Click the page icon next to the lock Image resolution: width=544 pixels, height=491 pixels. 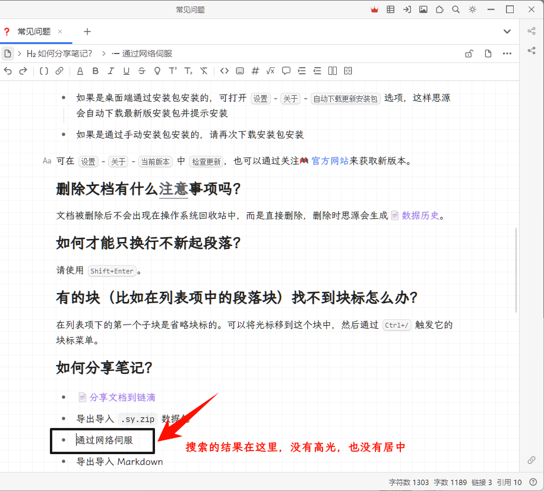488,53
